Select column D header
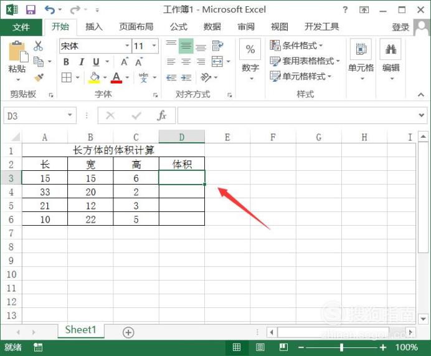Screen dimensions: 431x356 182,137
